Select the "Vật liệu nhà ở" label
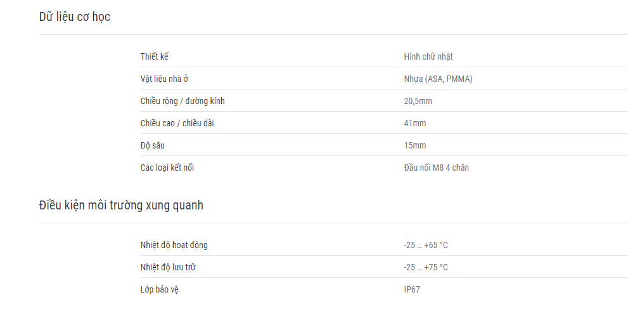Screen dimensions: 628x316 coord(165,79)
